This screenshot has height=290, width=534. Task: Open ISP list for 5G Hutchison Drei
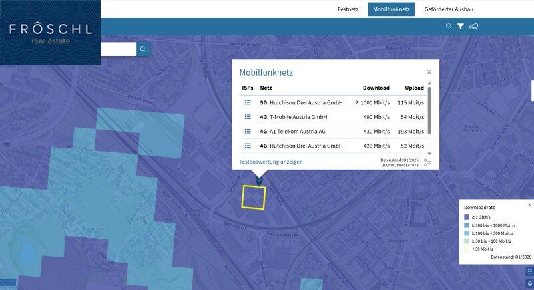tap(248, 102)
